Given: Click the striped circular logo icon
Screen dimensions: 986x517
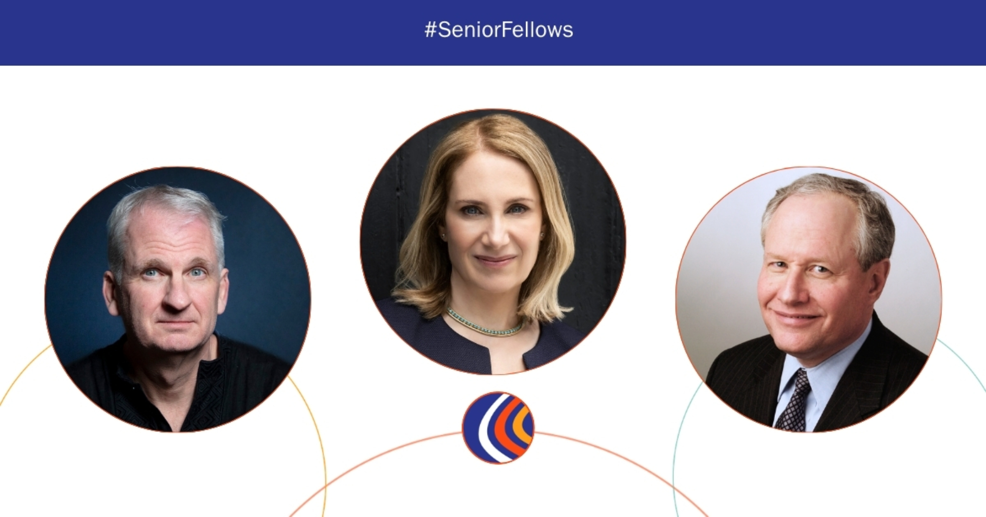Looking at the screenshot, I should [x=498, y=427].
